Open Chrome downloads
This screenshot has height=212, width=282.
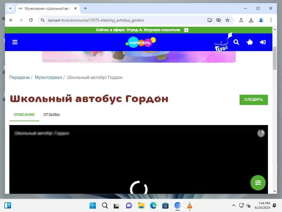click(251, 20)
